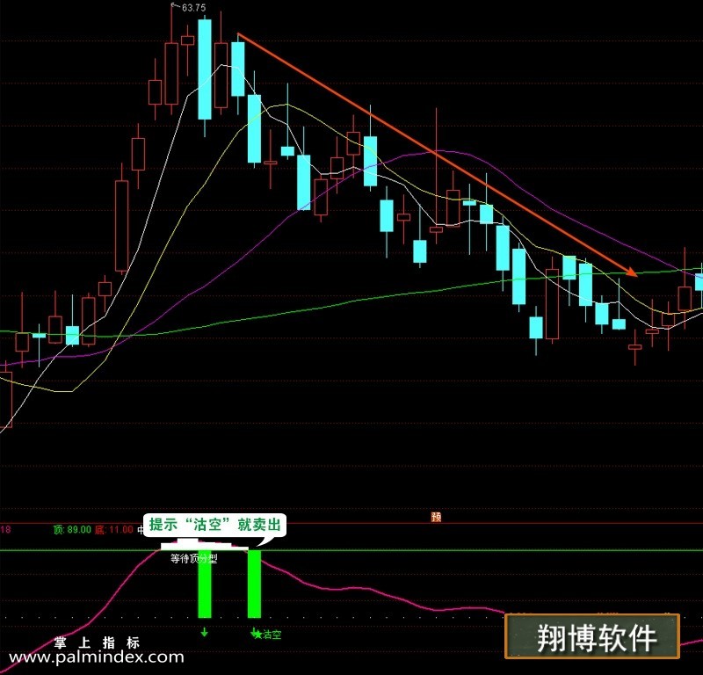Click the 等待顶分型 signal label

tap(193, 558)
